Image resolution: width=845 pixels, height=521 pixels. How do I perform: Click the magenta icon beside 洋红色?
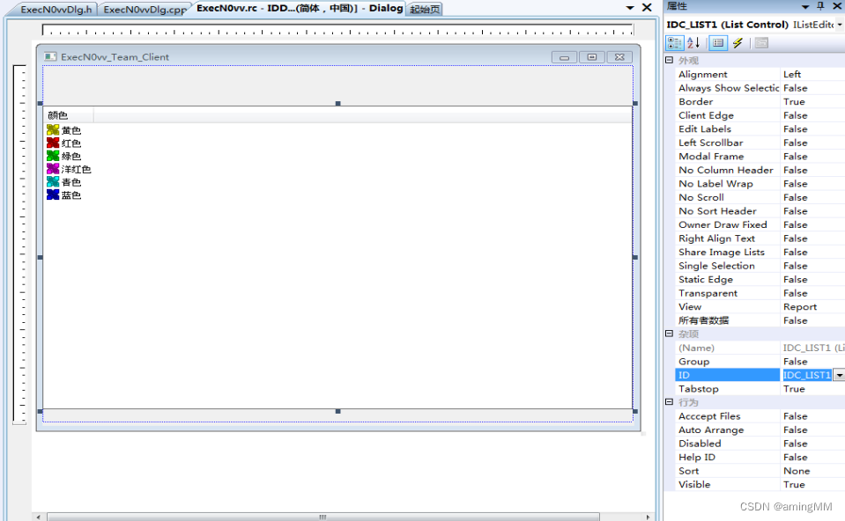point(53,168)
